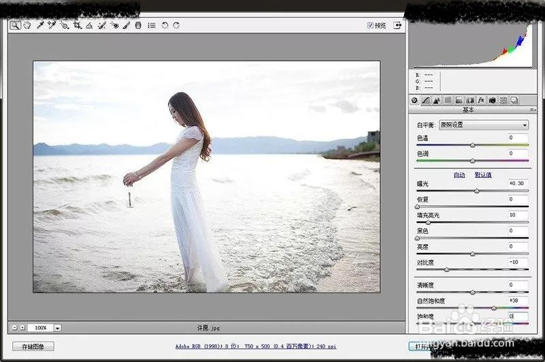The height and width of the screenshot is (362, 545).
Task: Click the 曝光 value field showing +0.30
Action: [x=518, y=183]
